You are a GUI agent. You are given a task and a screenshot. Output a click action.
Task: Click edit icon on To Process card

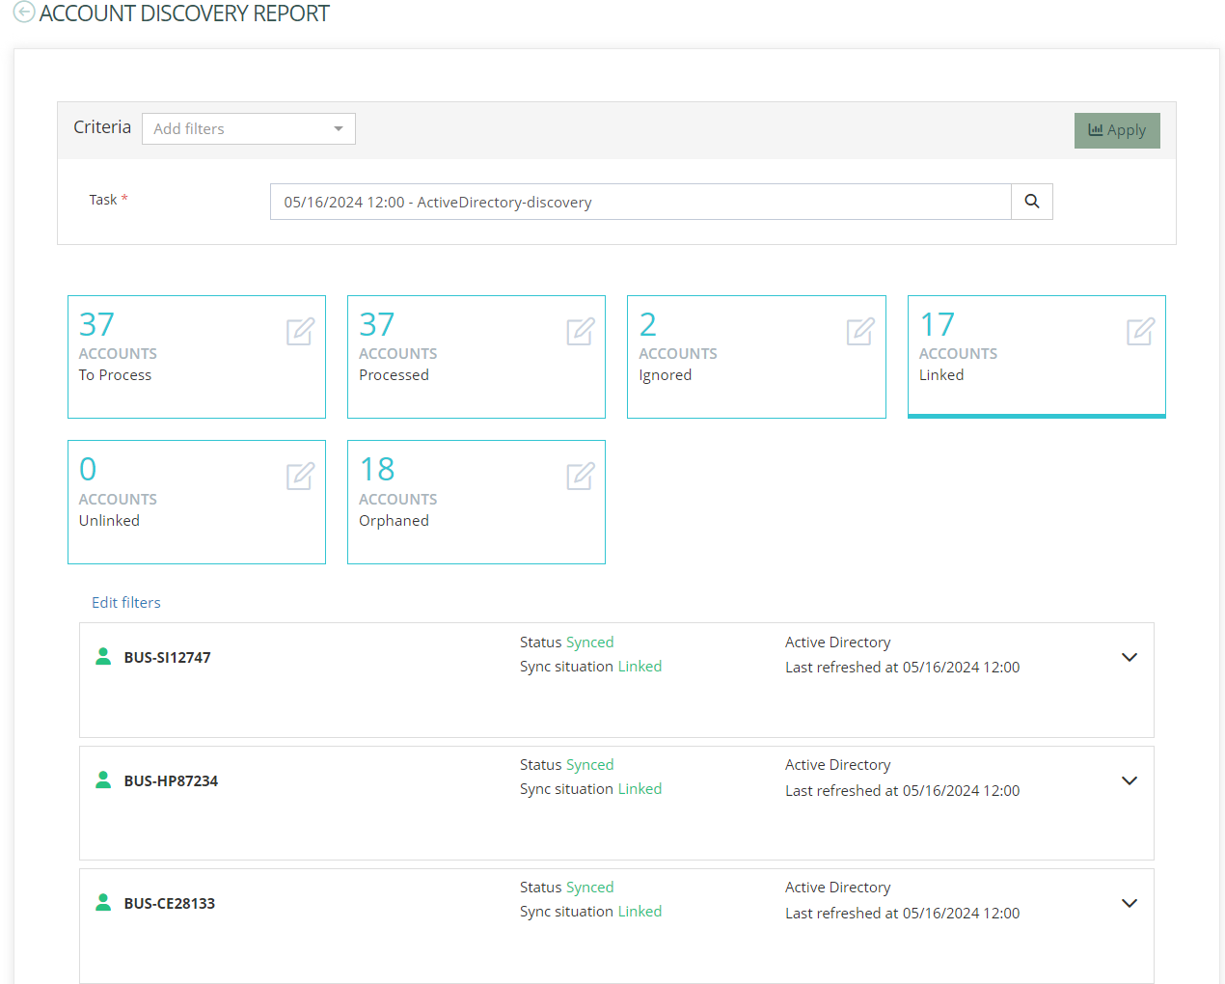[x=300, y=331]
